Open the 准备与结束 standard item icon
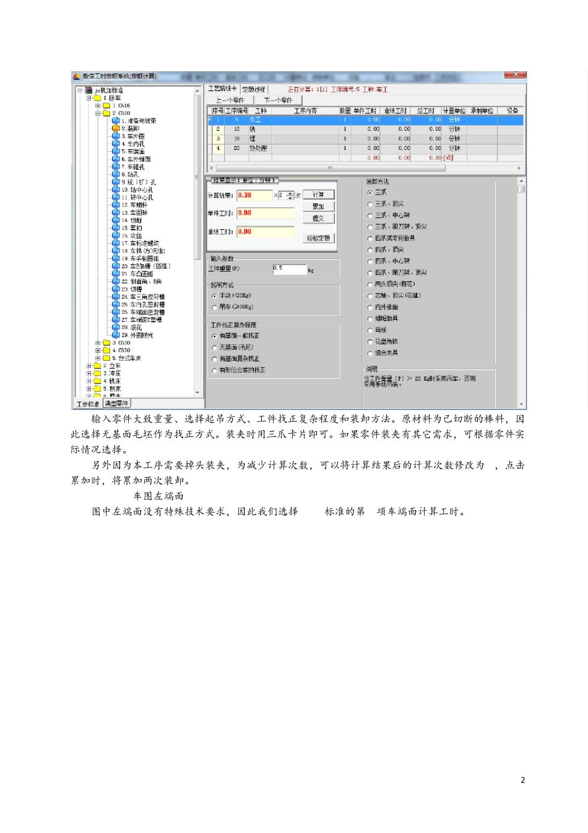Image resolution: width=588 pixels, height=833 pixels. [x=116, y=121]
